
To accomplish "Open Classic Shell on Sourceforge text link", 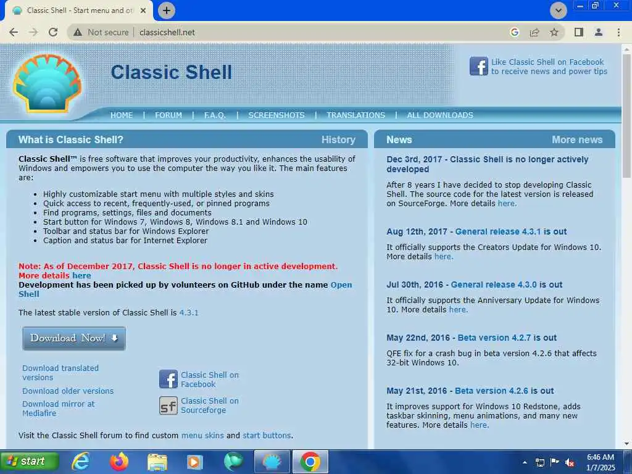I will 210,405.
